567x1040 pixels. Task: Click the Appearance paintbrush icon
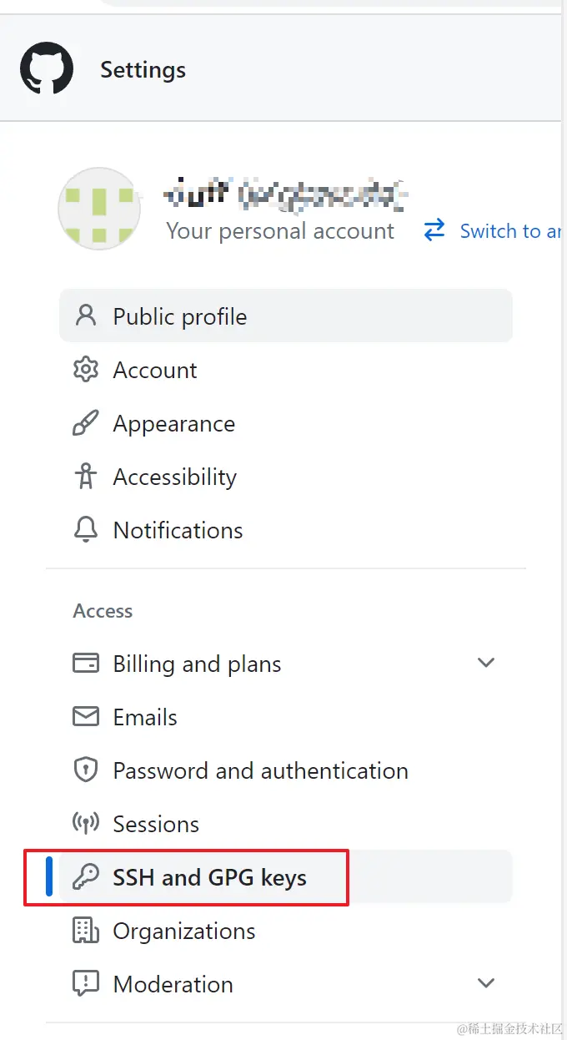(86, 423)
